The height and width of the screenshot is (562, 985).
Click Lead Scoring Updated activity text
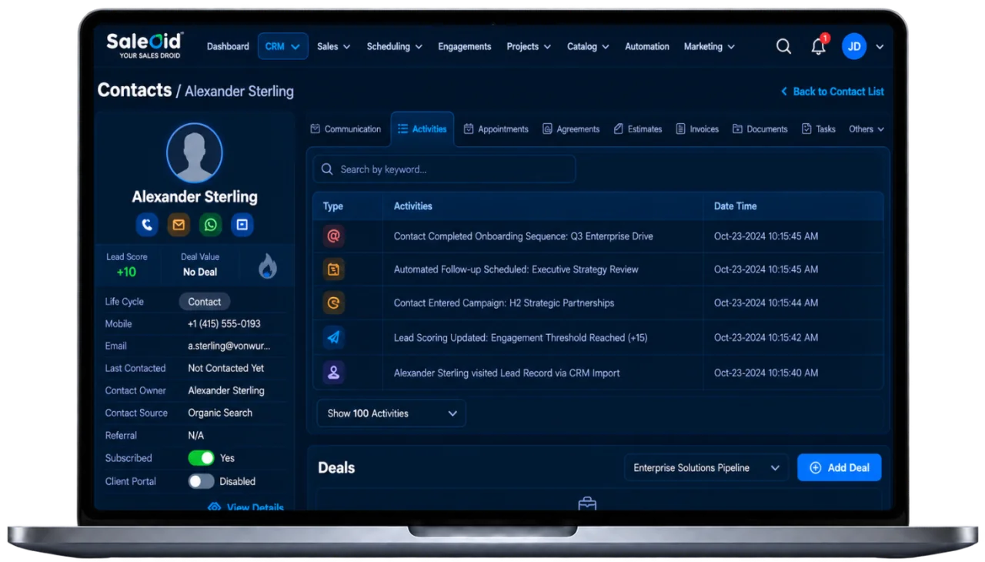(521, 337)
